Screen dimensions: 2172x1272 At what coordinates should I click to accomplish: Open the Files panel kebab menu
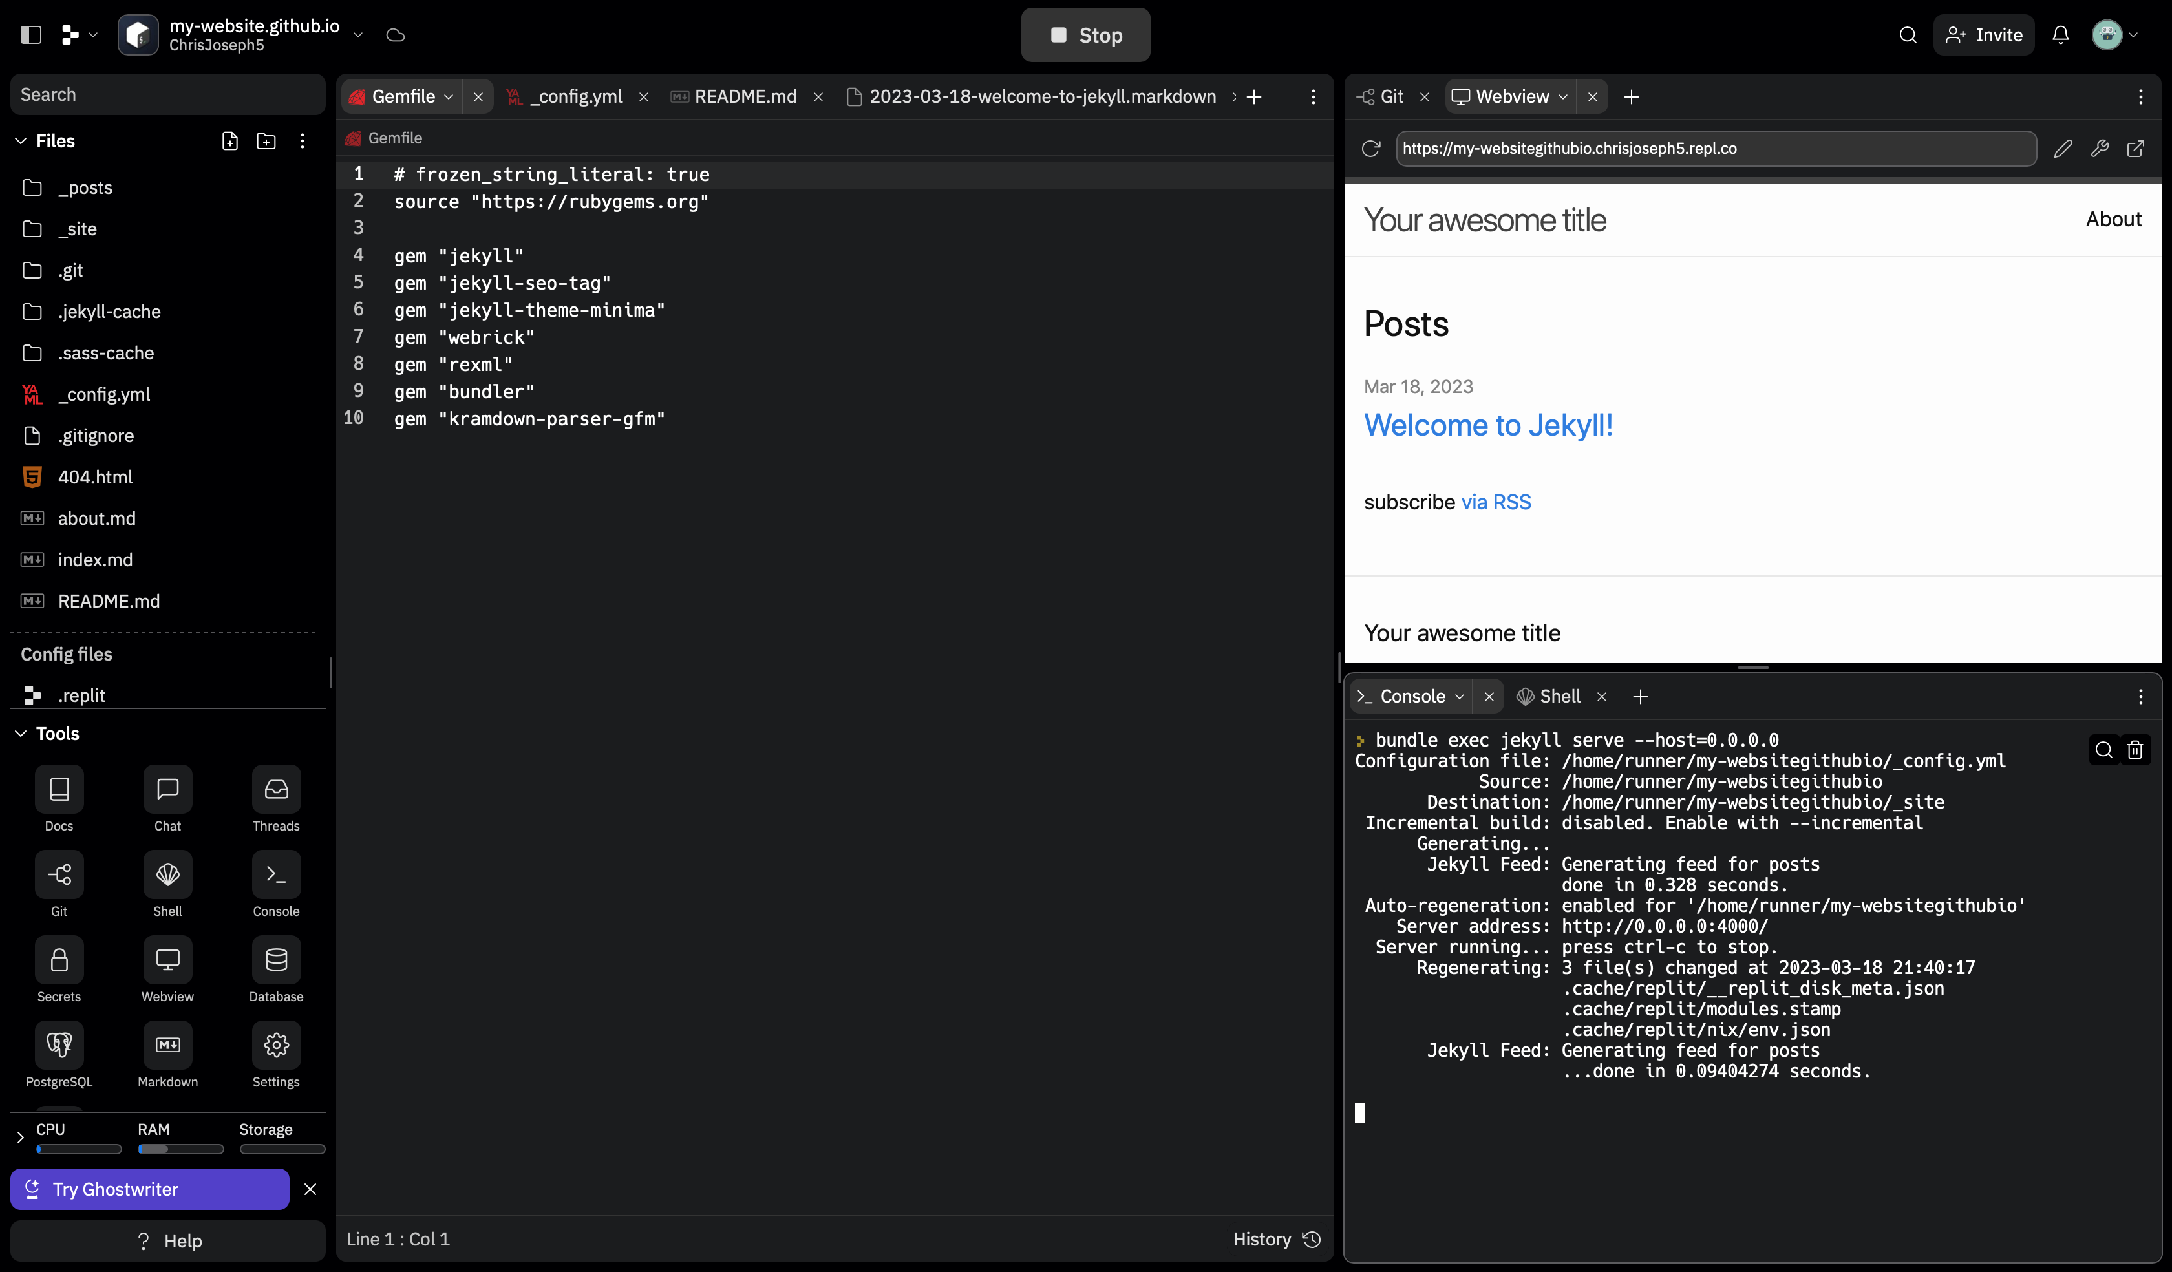302,140
